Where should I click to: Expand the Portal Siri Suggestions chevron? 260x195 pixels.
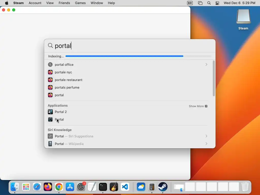click(206, 136)
